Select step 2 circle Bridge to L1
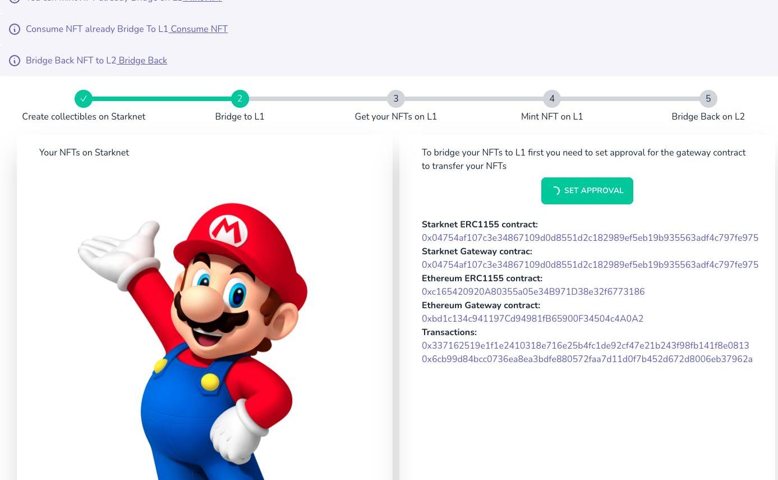778x480 pixels. [x=240, y=99]
